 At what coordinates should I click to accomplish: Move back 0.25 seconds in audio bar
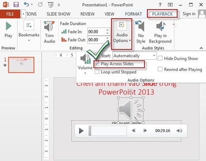134,131
